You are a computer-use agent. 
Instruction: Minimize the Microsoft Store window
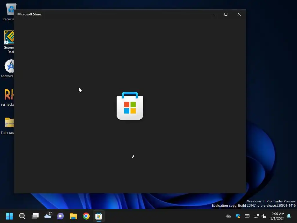[213, 14]
